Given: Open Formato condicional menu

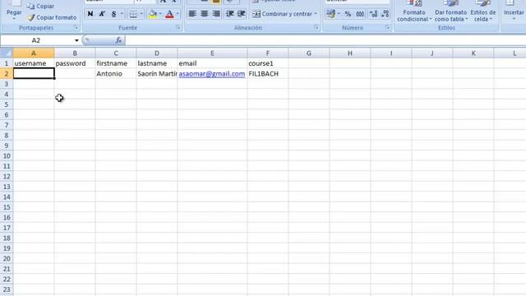Looking at the screenshot, I should tap(414, 12).
